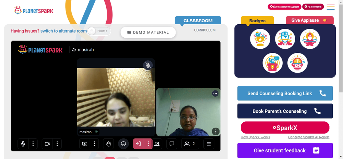Click the raised fist badge
Viewport: 343px width, 159px height.
[285, 39]
